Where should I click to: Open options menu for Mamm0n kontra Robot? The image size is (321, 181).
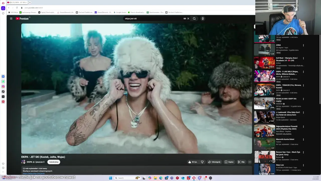[303, 140]
